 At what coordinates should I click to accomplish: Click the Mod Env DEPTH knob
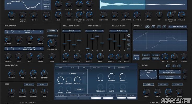[126, 57]
